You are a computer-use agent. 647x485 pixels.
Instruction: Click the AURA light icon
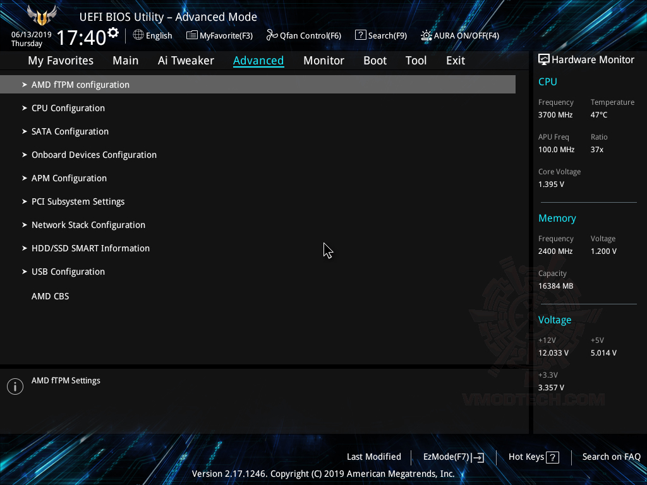tap(426, 35)
